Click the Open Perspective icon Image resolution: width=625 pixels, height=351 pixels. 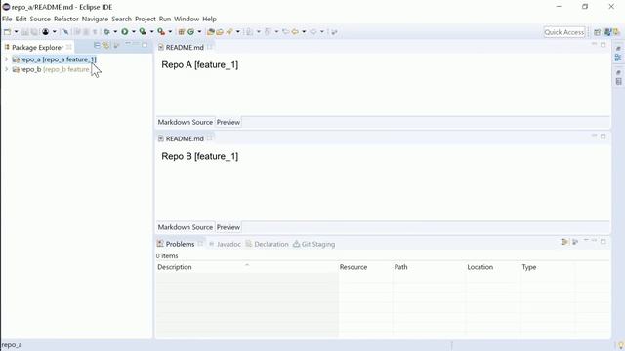tap(597, 32)
